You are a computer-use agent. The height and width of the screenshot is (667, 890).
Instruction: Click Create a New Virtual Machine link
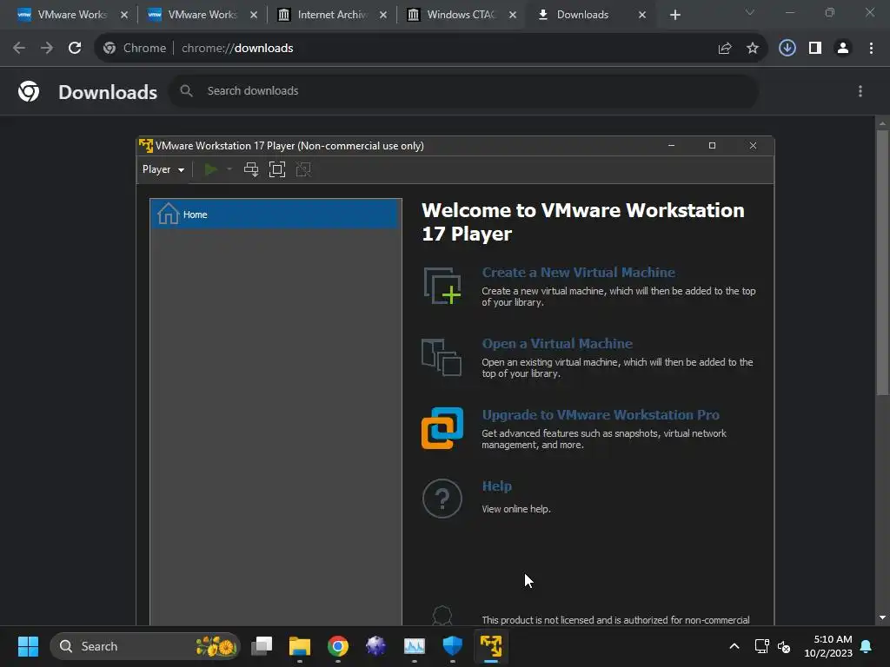[x=578, y=272]
